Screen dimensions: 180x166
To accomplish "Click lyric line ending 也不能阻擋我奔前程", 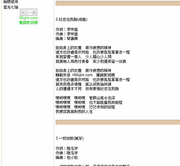I will click(x=89, y=102).
